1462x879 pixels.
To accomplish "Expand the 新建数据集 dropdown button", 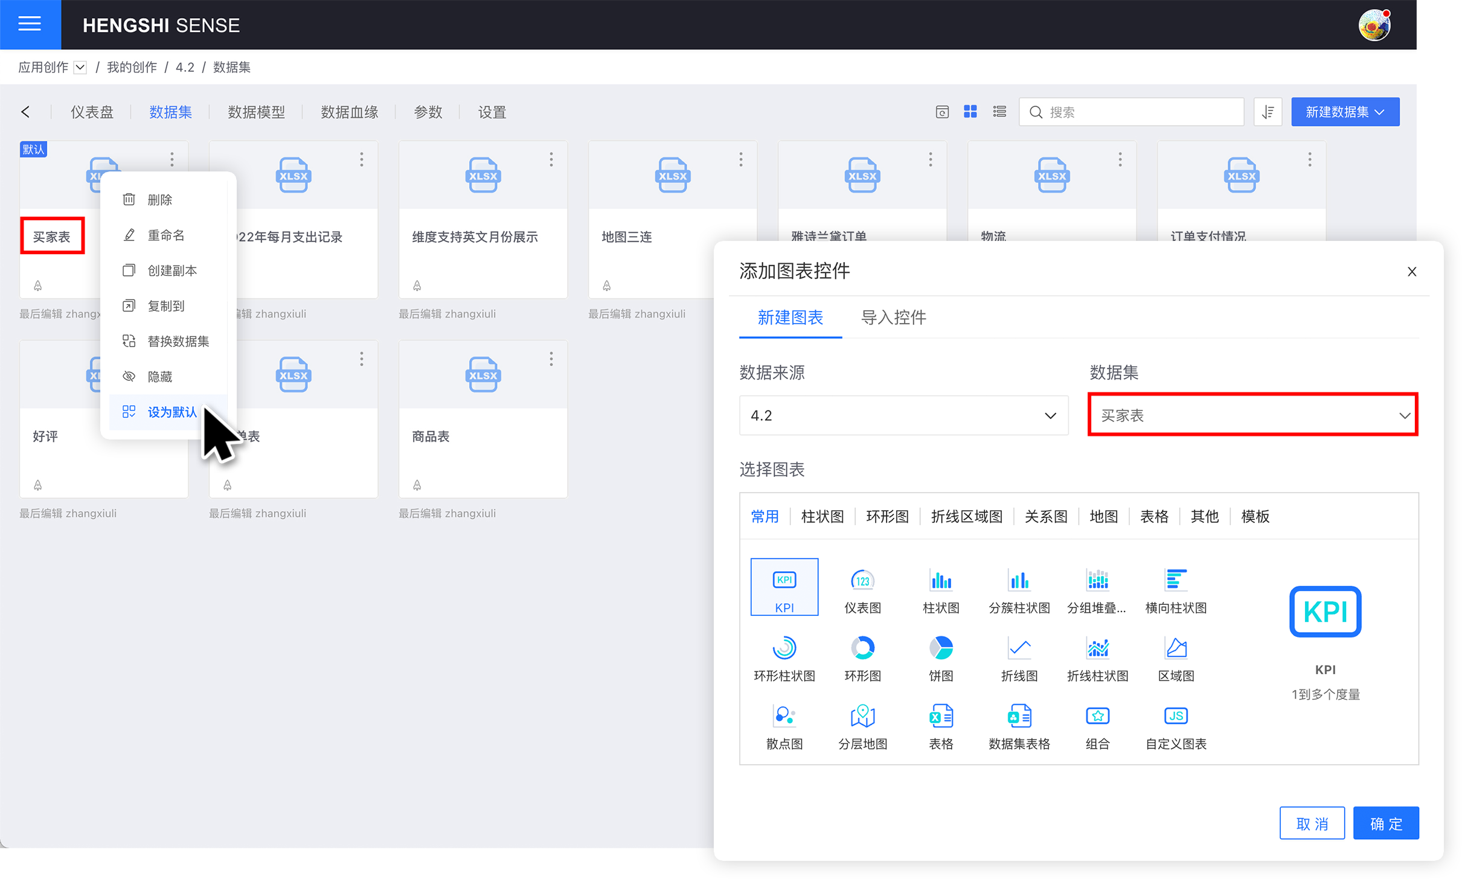I will point(1345,112).
